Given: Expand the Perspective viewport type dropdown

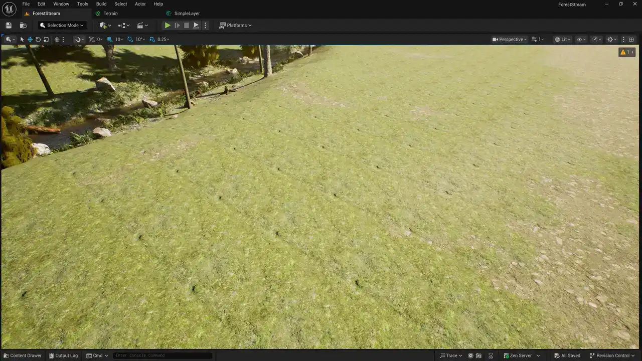Looking at the screenshot, I should (x=510, y=40).
